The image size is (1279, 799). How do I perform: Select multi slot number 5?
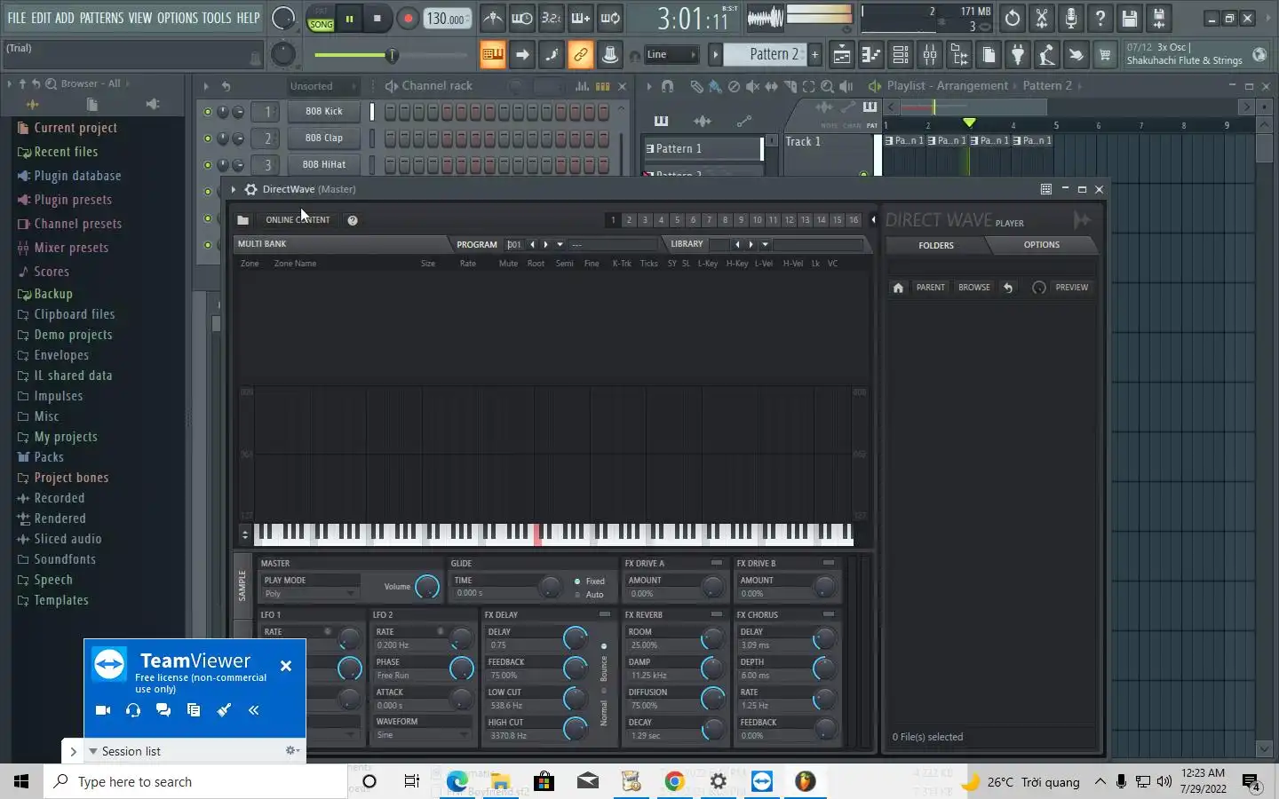[x=677, y=220]
